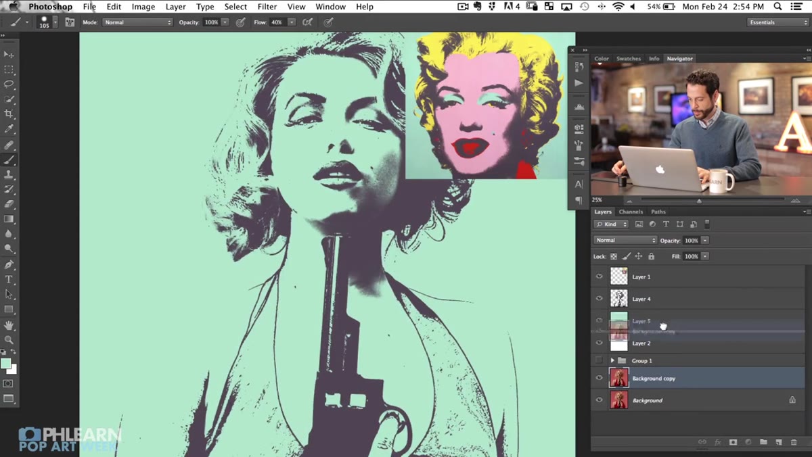Select the Pen tool

[9, 265]
